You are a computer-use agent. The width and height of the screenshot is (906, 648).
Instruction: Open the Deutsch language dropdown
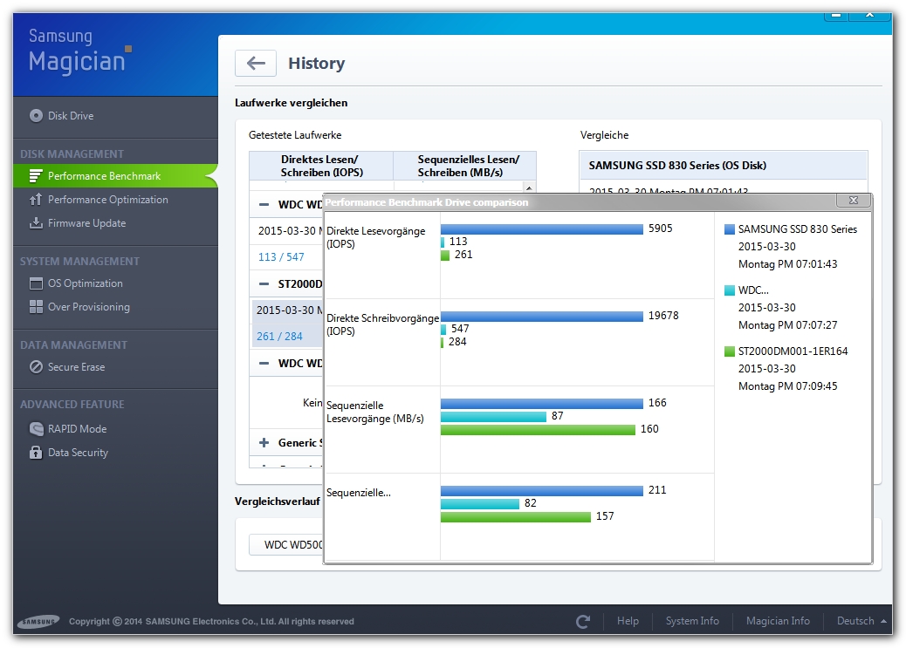861,621
